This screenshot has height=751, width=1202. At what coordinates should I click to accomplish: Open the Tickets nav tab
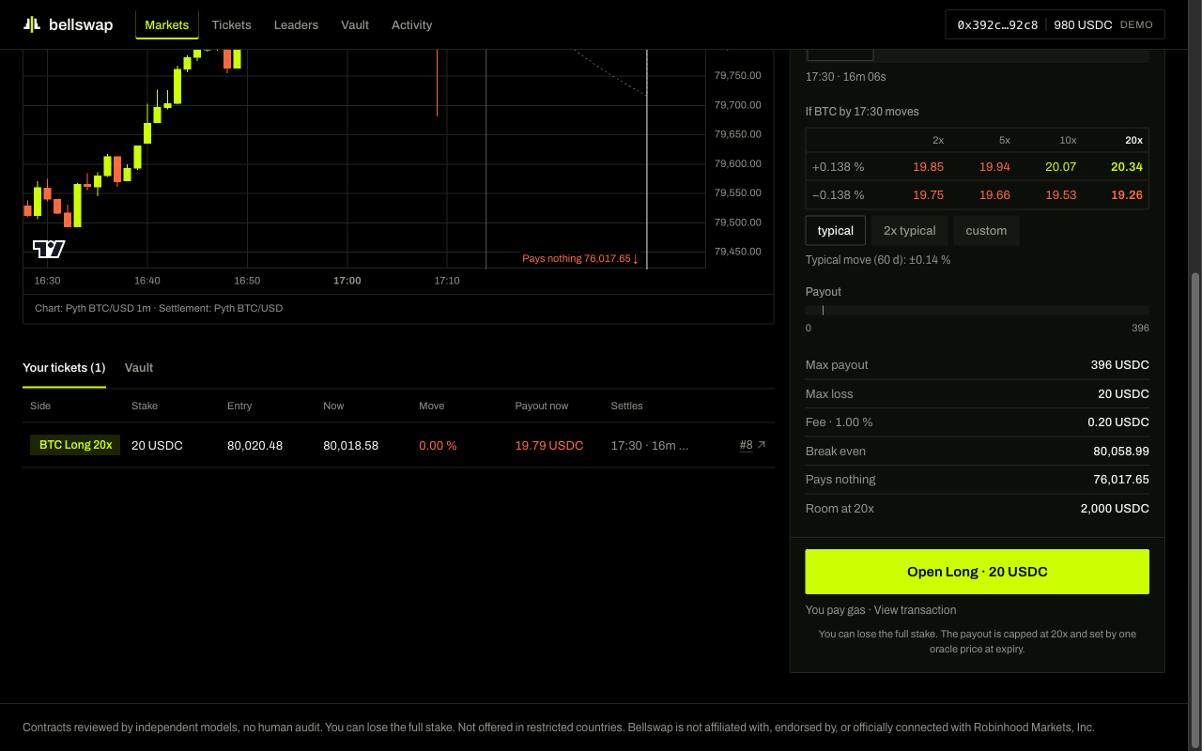[x=231, y=25]
